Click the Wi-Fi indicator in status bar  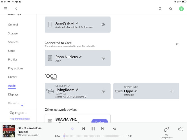pyautogui.click(x=175, y=2)
